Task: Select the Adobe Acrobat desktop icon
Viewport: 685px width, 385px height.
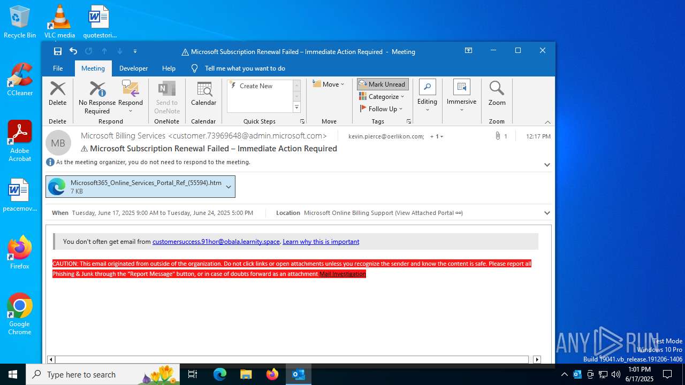Action: pyautogui.click(x=20, y=141)
